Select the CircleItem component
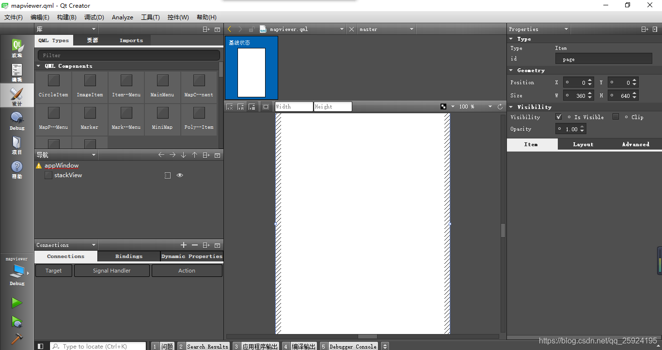The width and height of the screenshot is (662, 350). 53,86
